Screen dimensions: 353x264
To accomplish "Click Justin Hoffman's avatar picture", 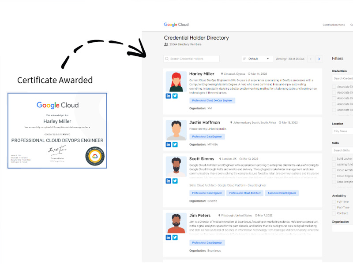I will pos(176,130).
